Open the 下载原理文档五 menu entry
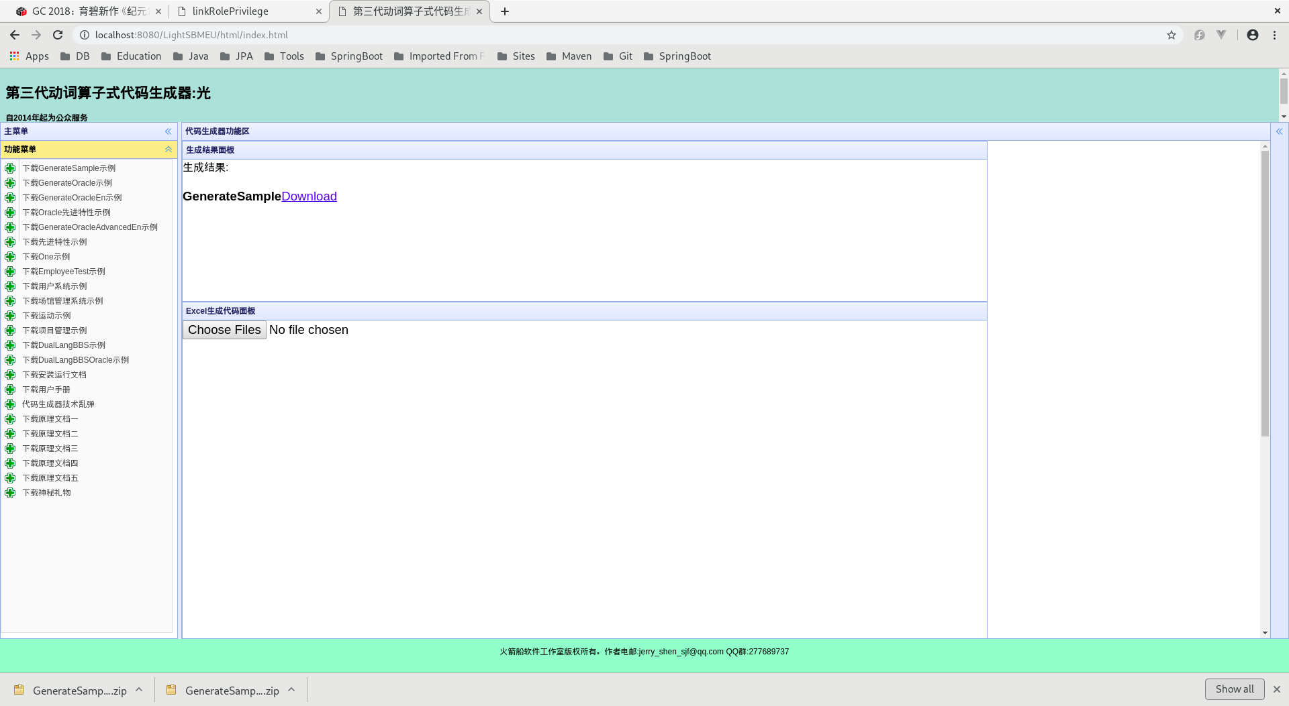 50,478
